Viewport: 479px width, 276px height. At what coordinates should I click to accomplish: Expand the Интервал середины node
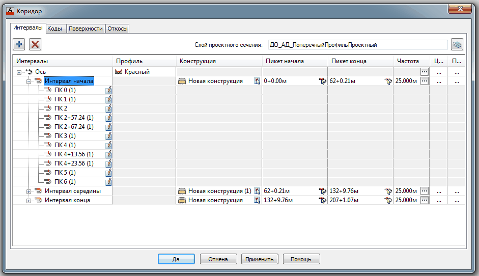click(x=29, y=191)
